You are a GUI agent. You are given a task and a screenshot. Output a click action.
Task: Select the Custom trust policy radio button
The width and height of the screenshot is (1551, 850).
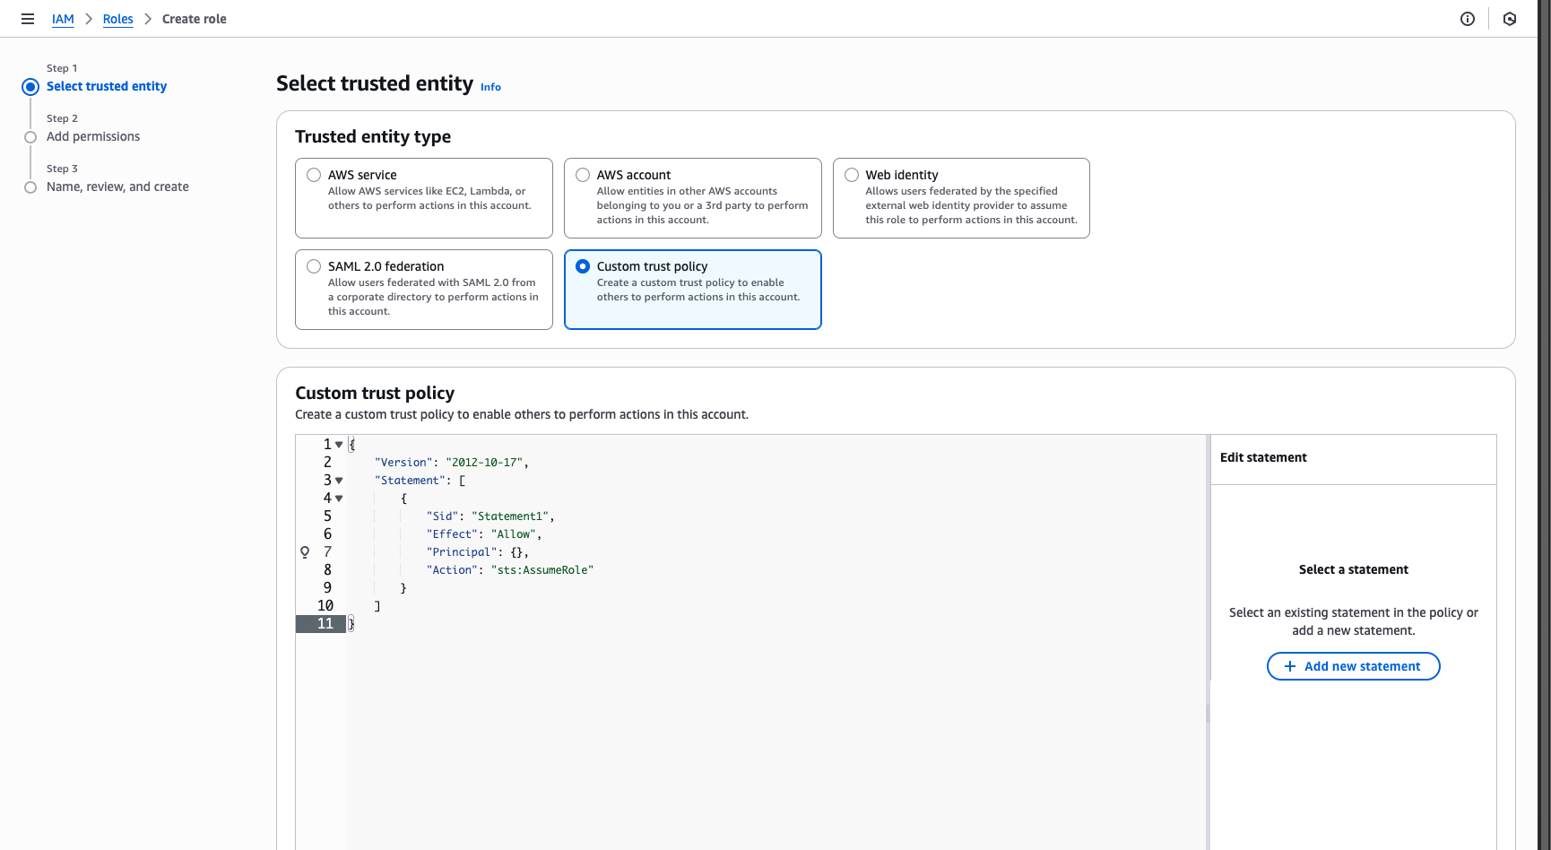coord(583,265)
